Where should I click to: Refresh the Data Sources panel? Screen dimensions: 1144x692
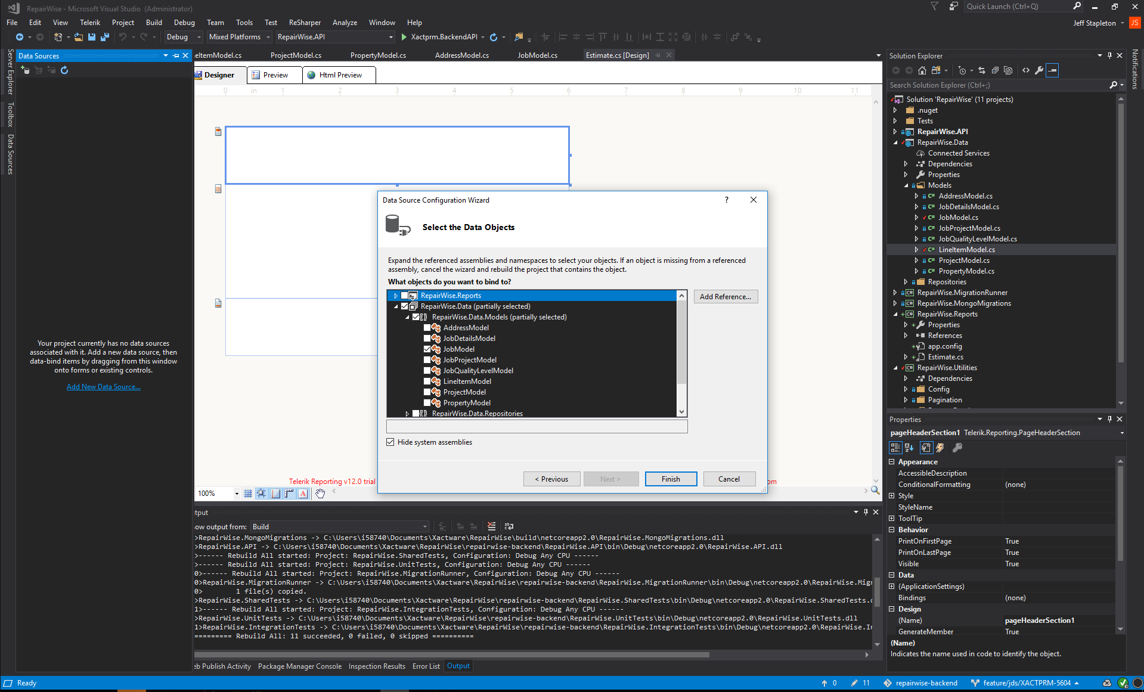coord(64,70)
